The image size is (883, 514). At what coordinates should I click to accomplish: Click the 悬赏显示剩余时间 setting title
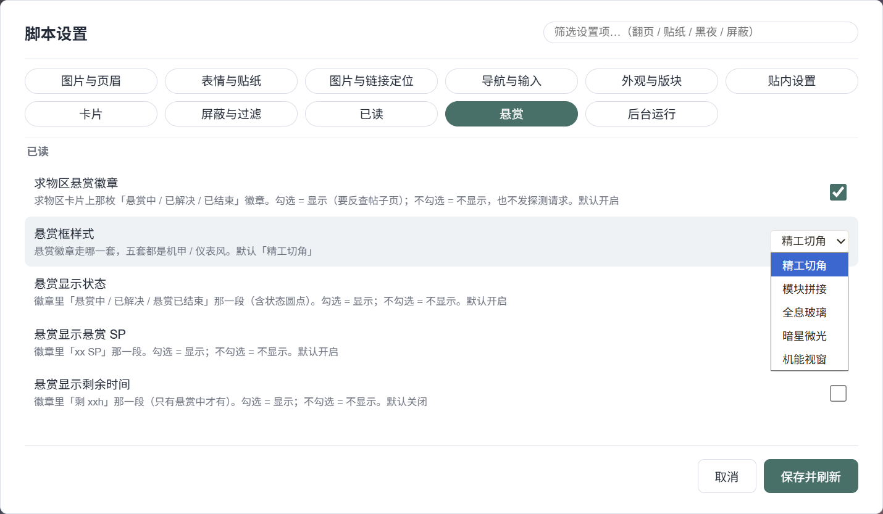[82, 384]
